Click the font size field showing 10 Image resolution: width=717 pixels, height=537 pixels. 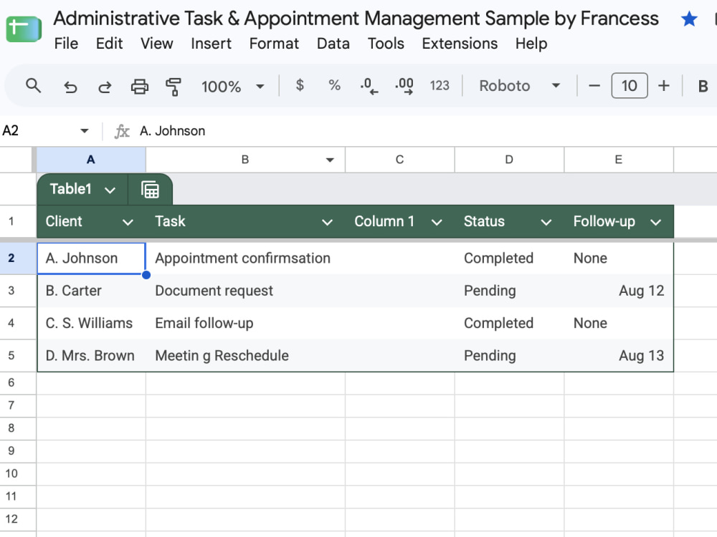[630, 85]
